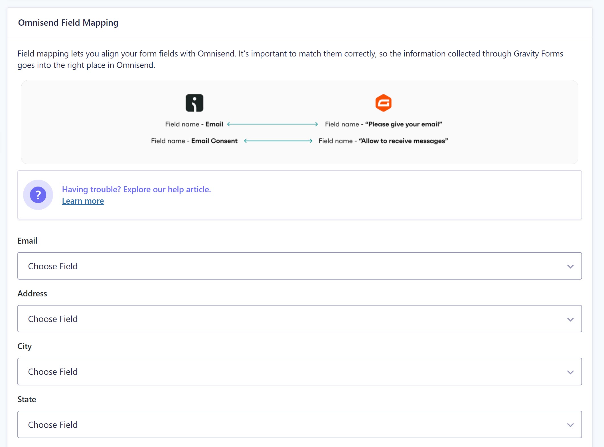The image size is (604, 447).
Task: Click '"Allow to receive messages"' field name text
Action: pyautogui.click(x=403, y=141)
